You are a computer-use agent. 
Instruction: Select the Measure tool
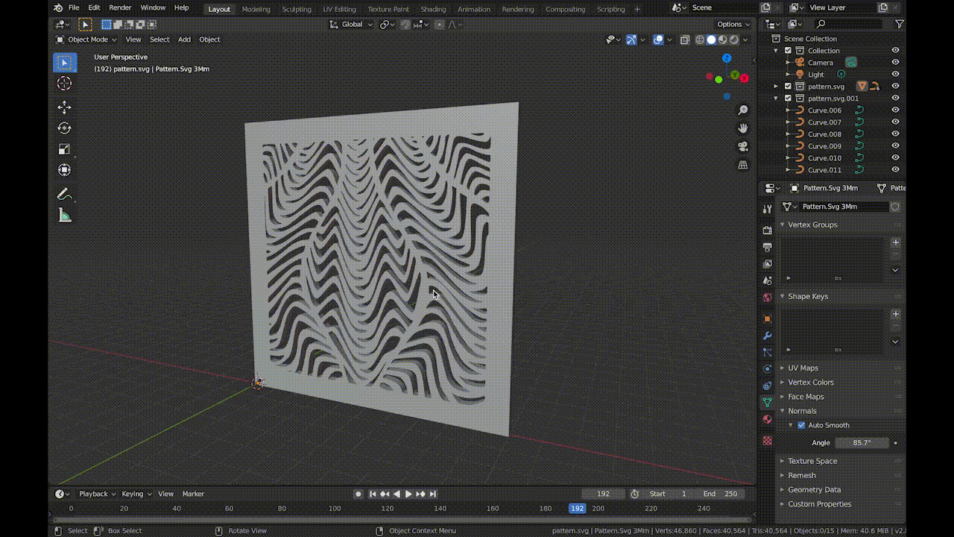[64, 216]
